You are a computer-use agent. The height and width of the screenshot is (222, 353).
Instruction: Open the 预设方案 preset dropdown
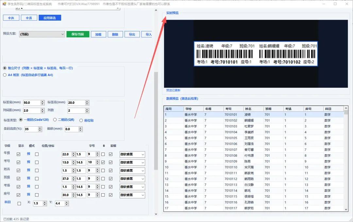[x=42, y=34]
